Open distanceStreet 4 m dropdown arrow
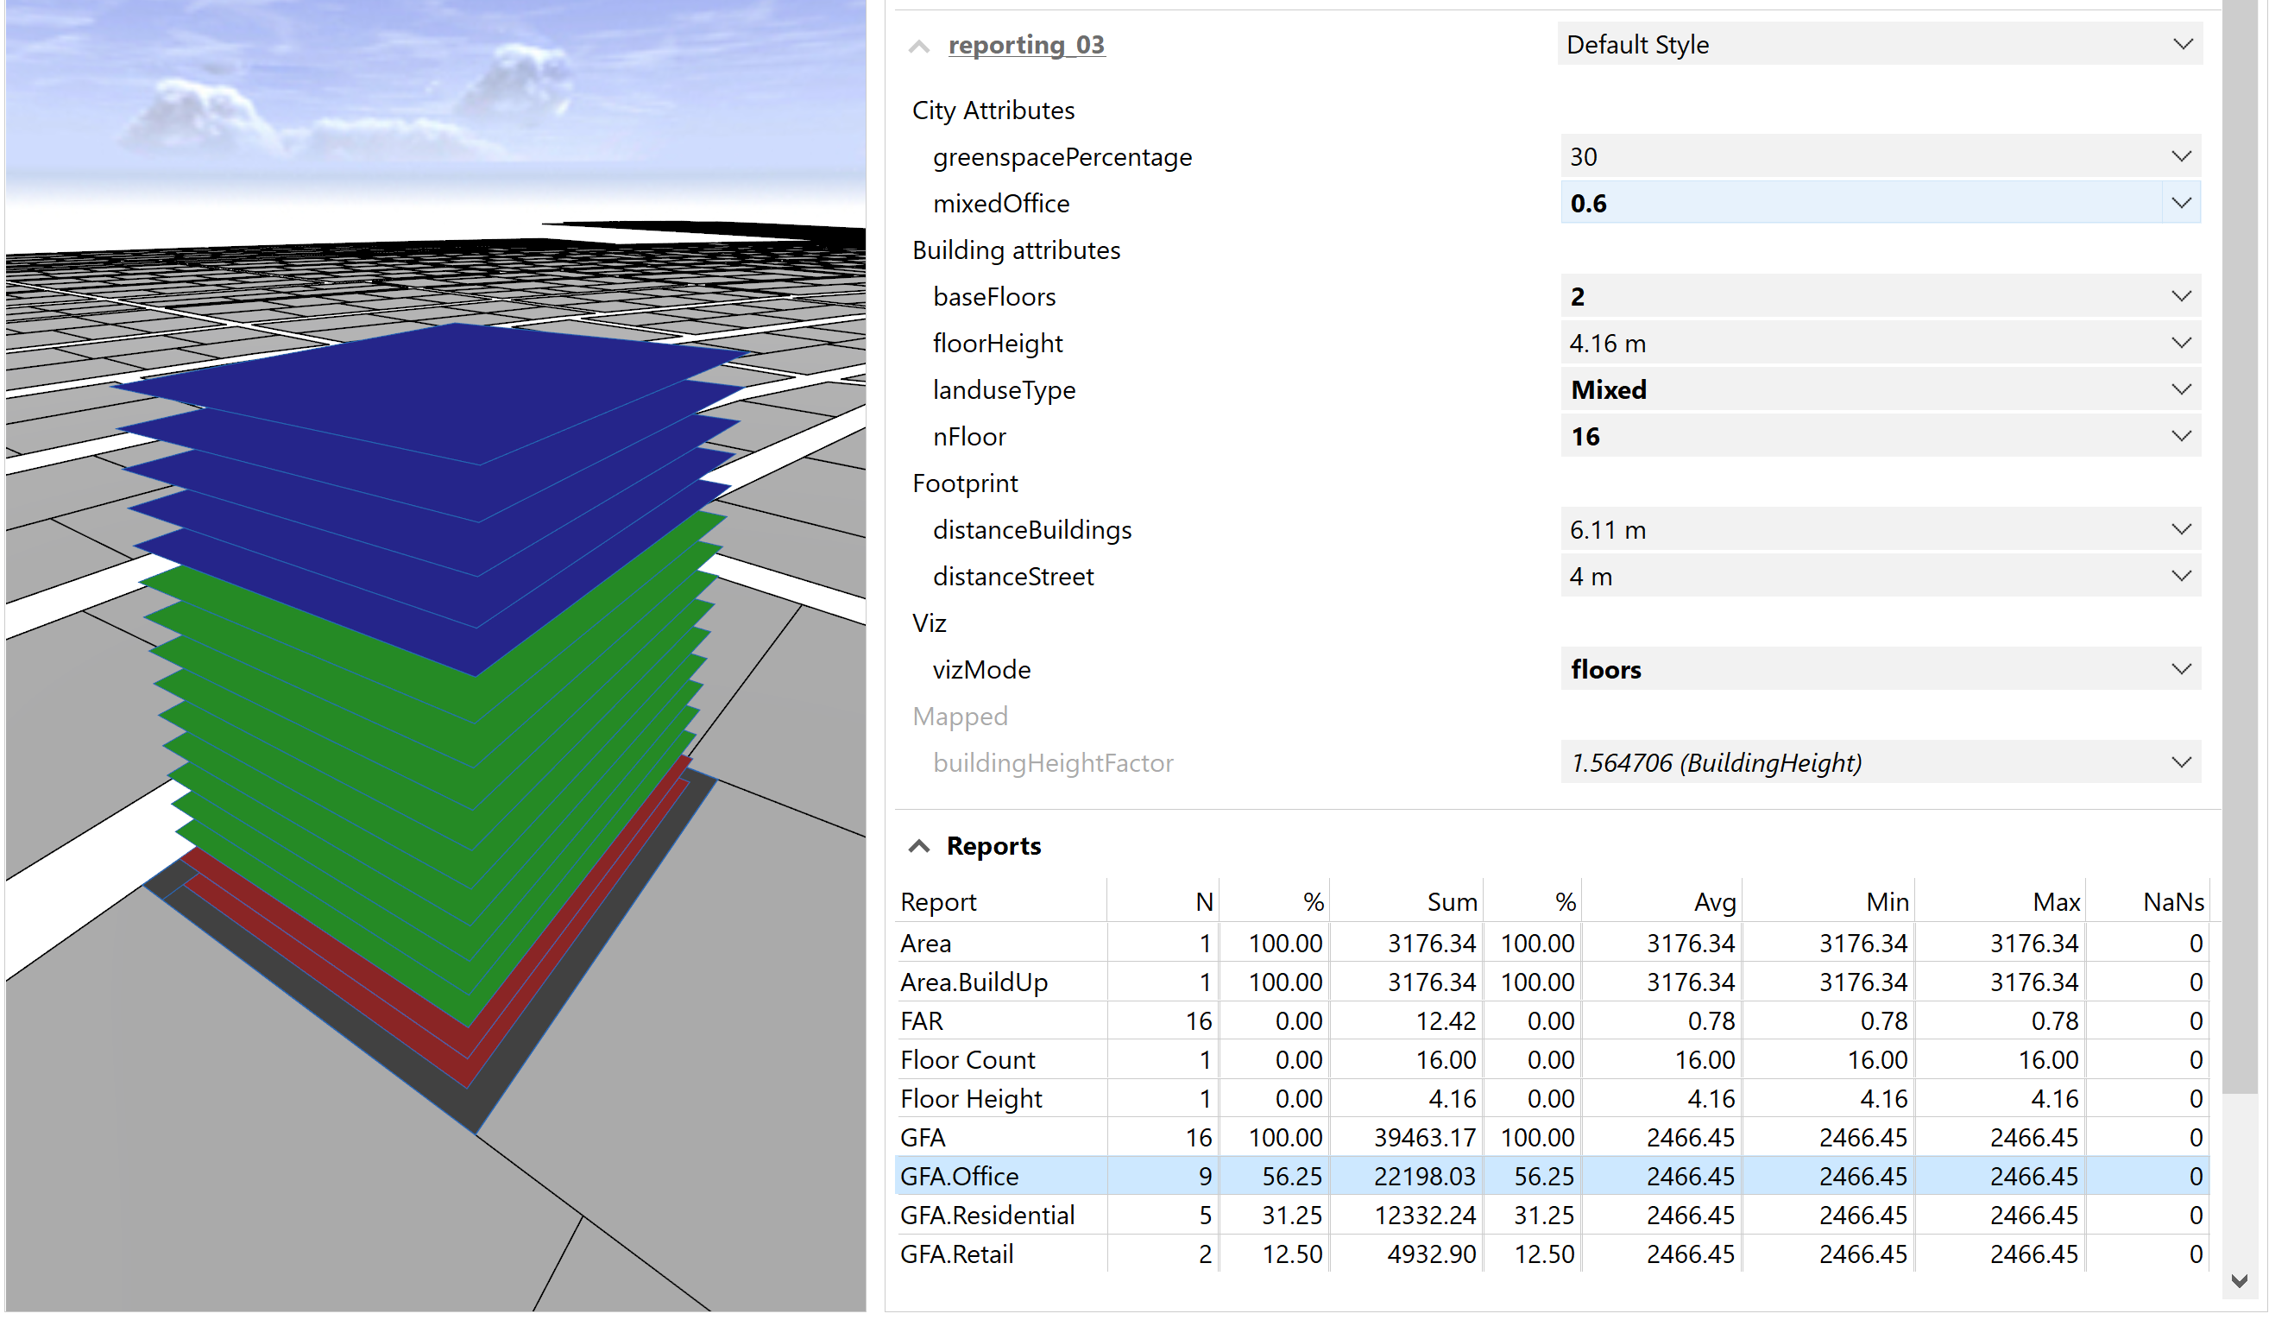Image resolution: width=2269 pixels, height=1320 pixels. coord(2181,577)
